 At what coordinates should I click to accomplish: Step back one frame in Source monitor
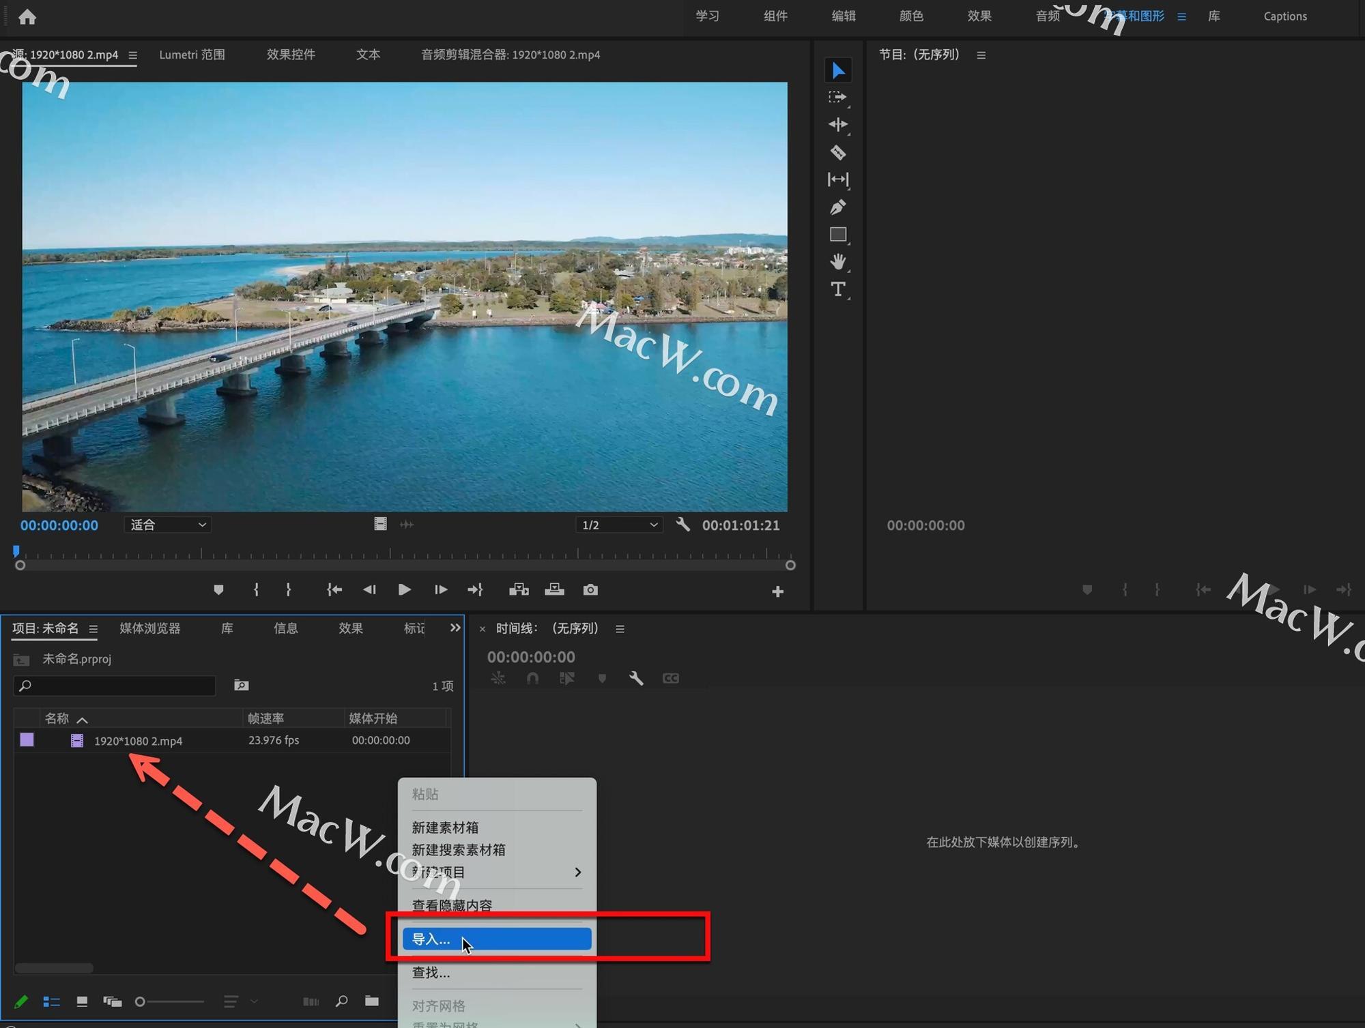369,589
